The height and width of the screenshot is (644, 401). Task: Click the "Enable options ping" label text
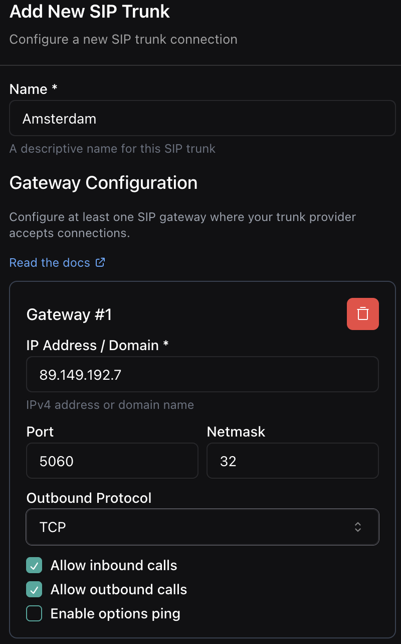[115, 614]
